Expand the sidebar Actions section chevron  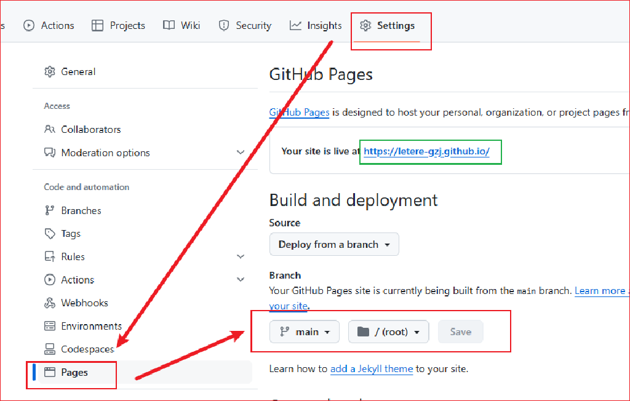[x=241, y=280]
